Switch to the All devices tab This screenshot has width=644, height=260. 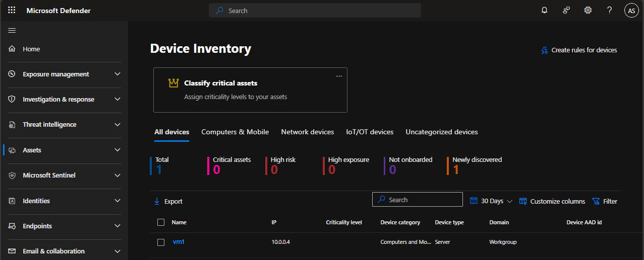click(x=172, y=132)
